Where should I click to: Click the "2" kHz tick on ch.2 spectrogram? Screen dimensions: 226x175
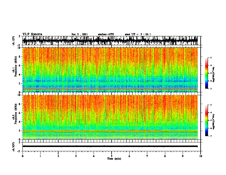tap(20, 131)
